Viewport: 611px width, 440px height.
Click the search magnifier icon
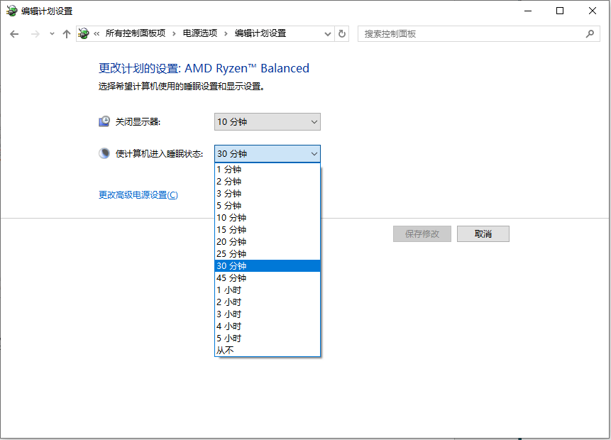(590, 33)
